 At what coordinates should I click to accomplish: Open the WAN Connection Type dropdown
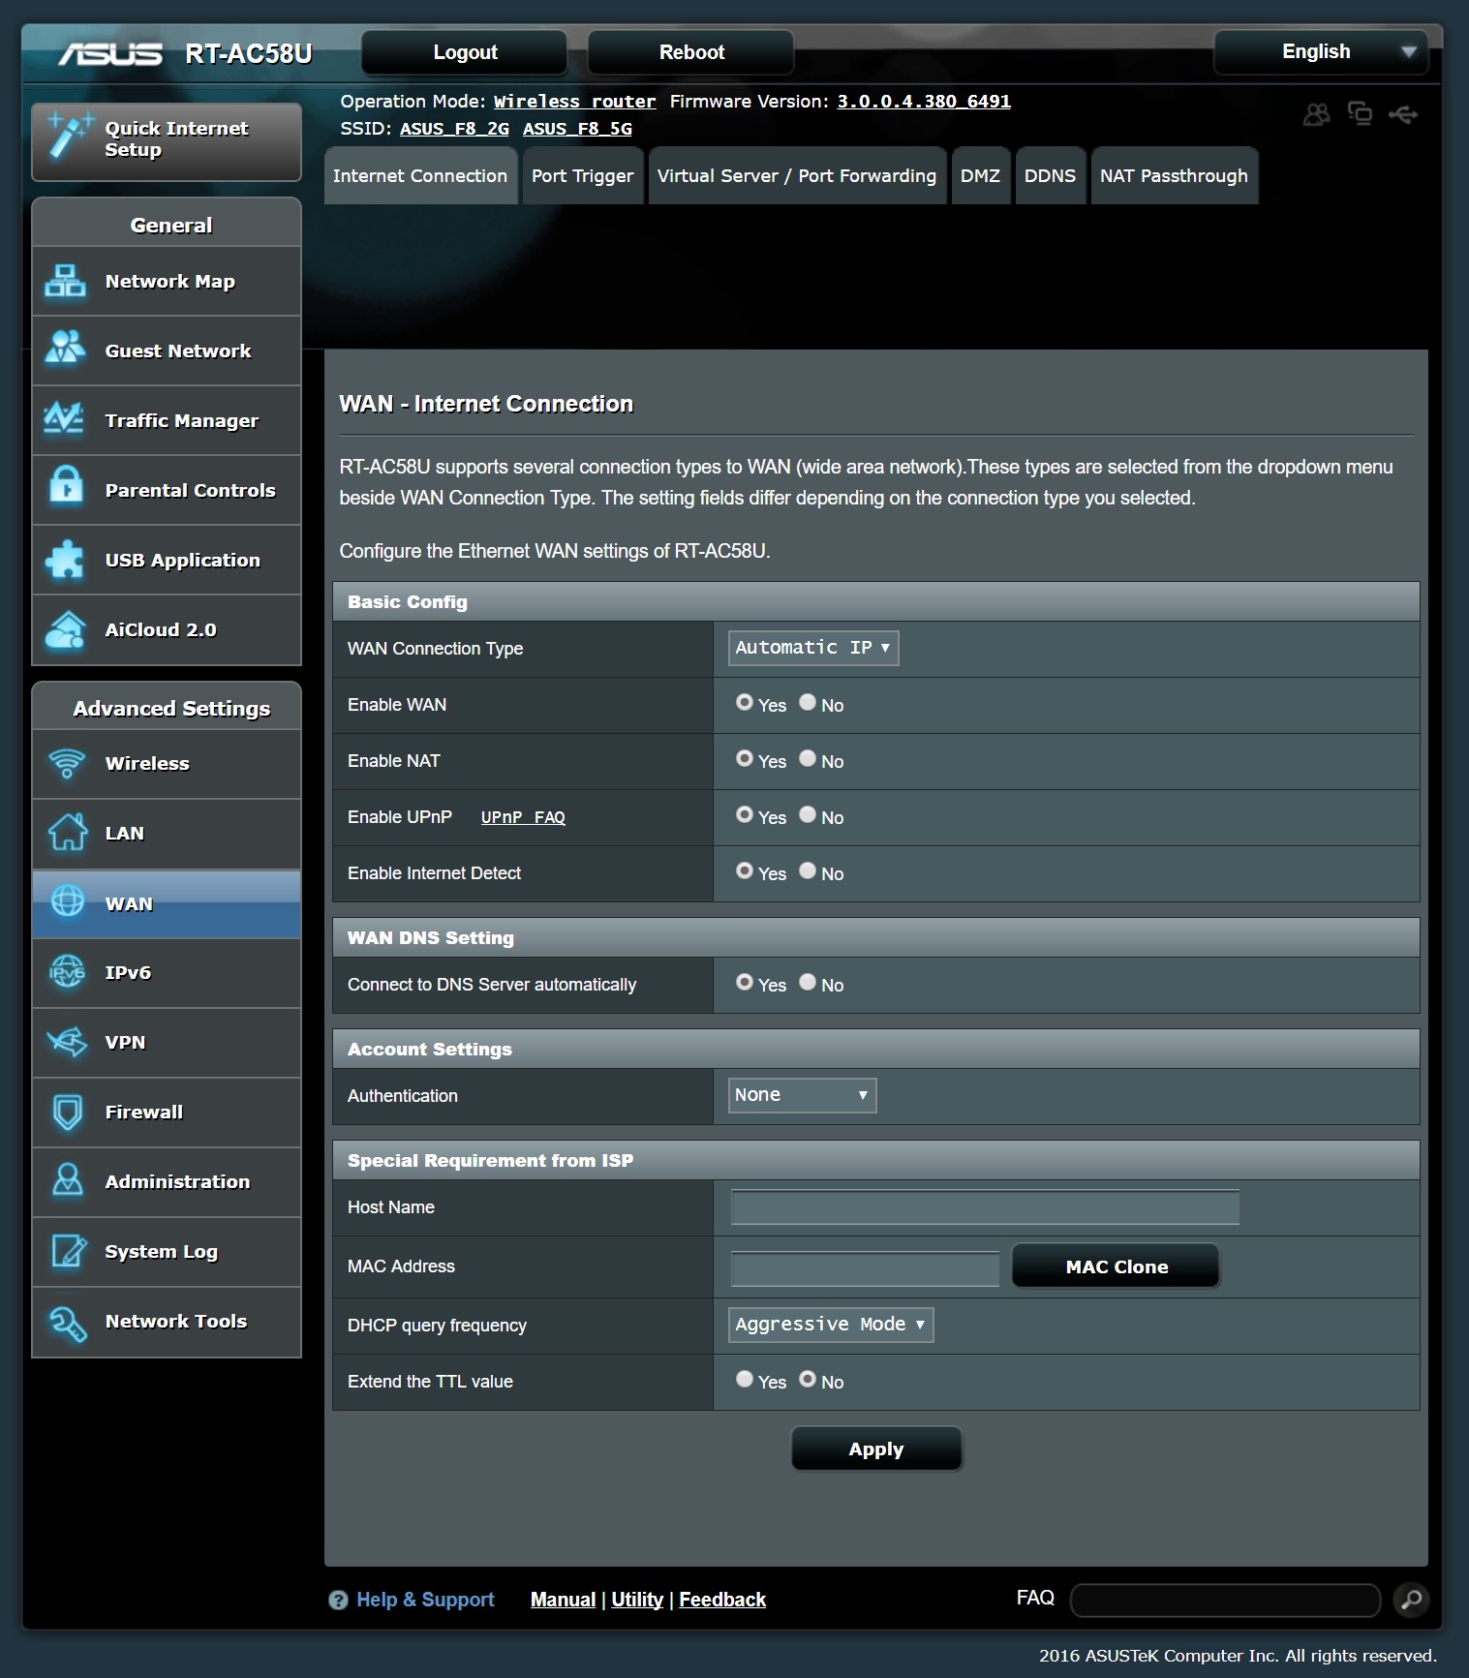click(x=813, y=648)
